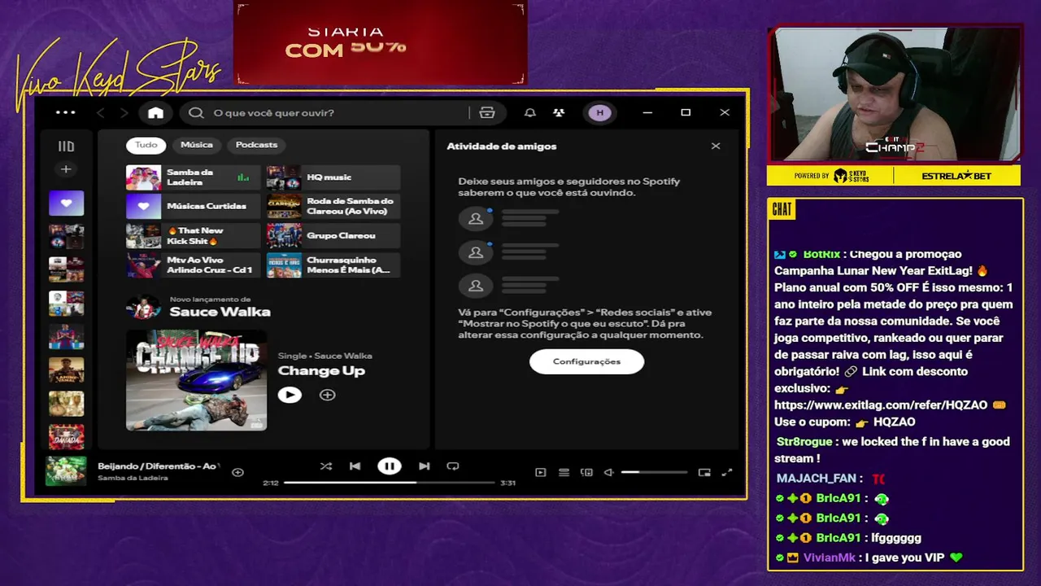Click the exitlag.com/refer/HQZAO chat link
The image size is (1041, 586).
click(881, 405)
